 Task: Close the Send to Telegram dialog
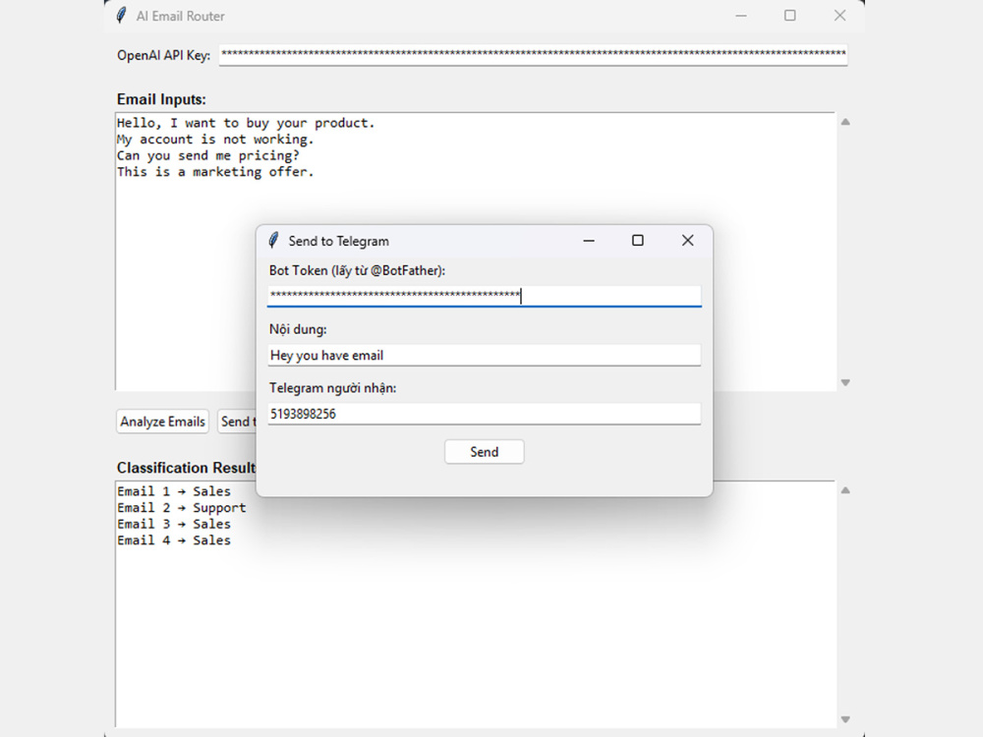[688, 241]
